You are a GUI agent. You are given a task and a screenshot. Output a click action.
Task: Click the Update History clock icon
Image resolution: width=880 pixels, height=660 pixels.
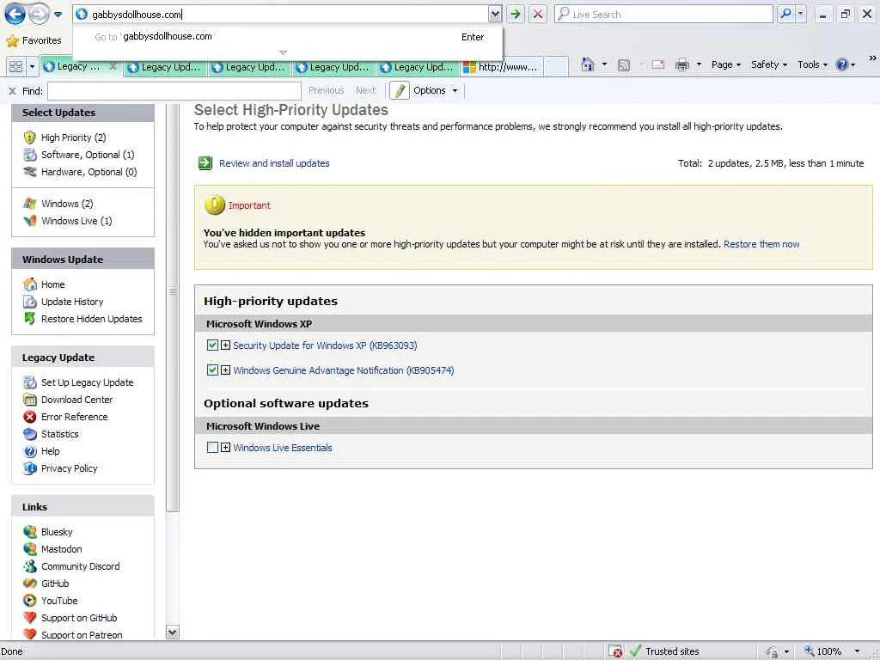coord(30,302)
